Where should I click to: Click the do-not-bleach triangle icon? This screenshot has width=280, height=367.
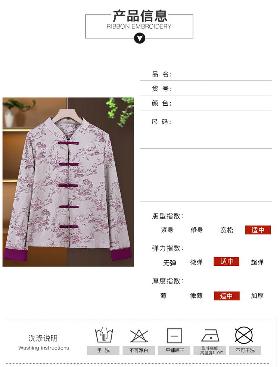pos(139,336)
